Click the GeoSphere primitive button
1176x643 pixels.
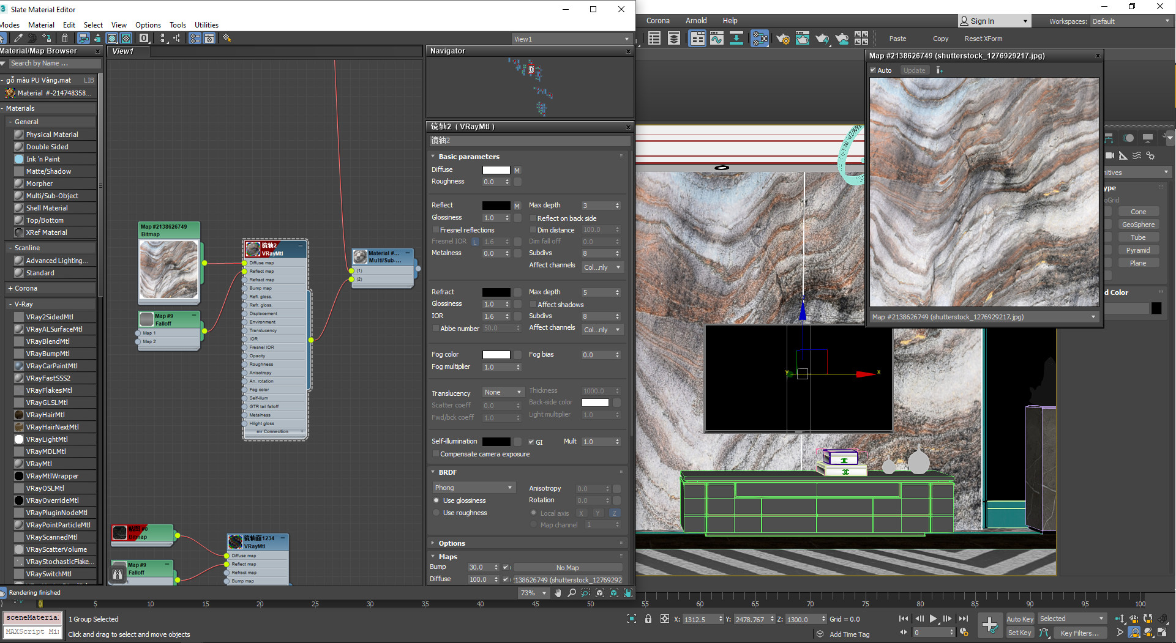click(x=1138, y=225)
